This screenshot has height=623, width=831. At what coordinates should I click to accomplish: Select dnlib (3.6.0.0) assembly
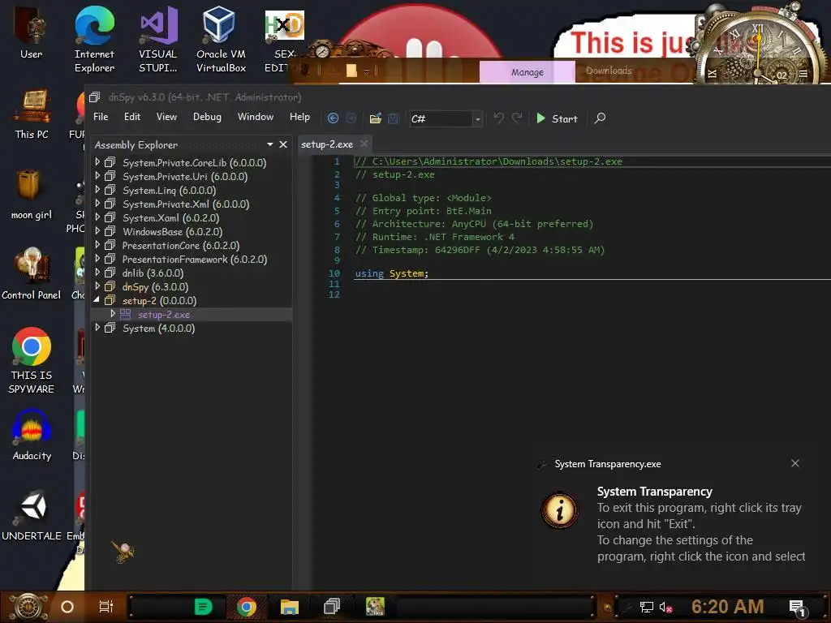153,273
